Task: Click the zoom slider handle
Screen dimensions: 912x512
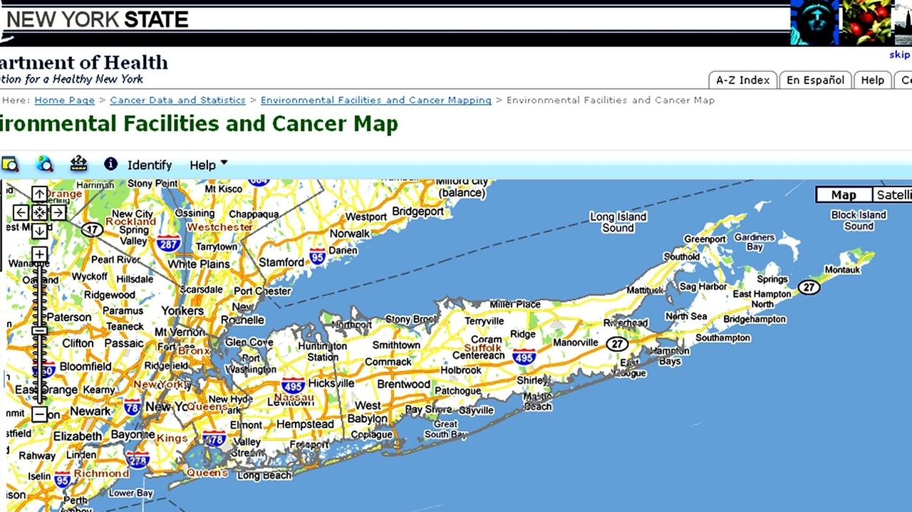Action: (41, 330)
